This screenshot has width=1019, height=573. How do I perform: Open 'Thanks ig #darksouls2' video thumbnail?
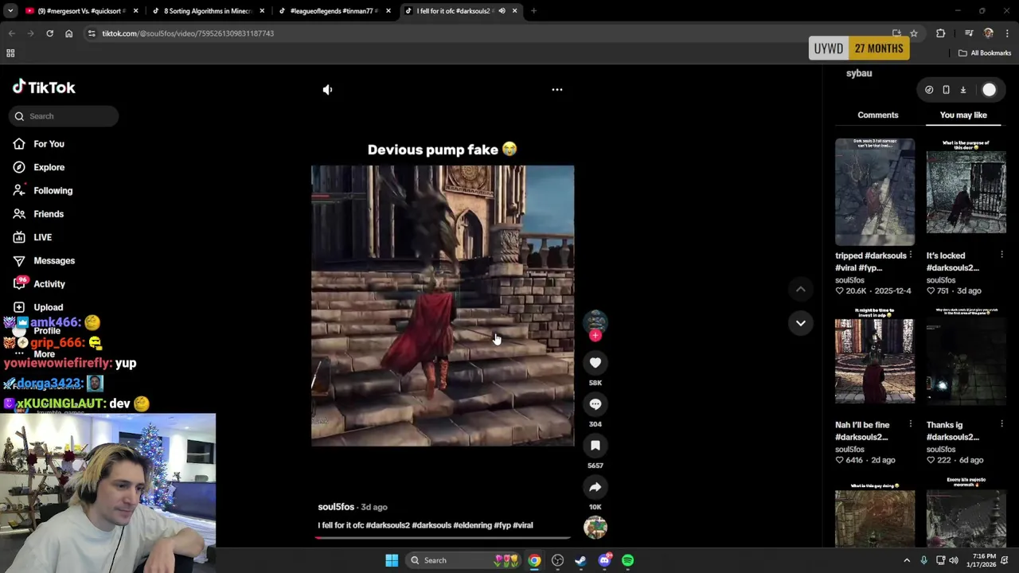click(966, 361)
